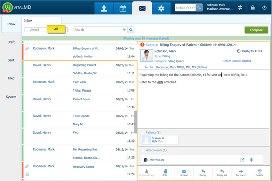Image resolution: width=272 pixels, height=181 pixels.
Task: Open the Patient Fever message
Action: coord(80,103)
